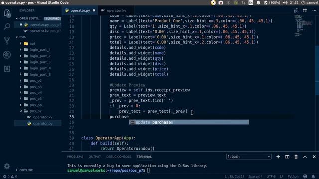Open the samuel user menu

tap(309, 3)
